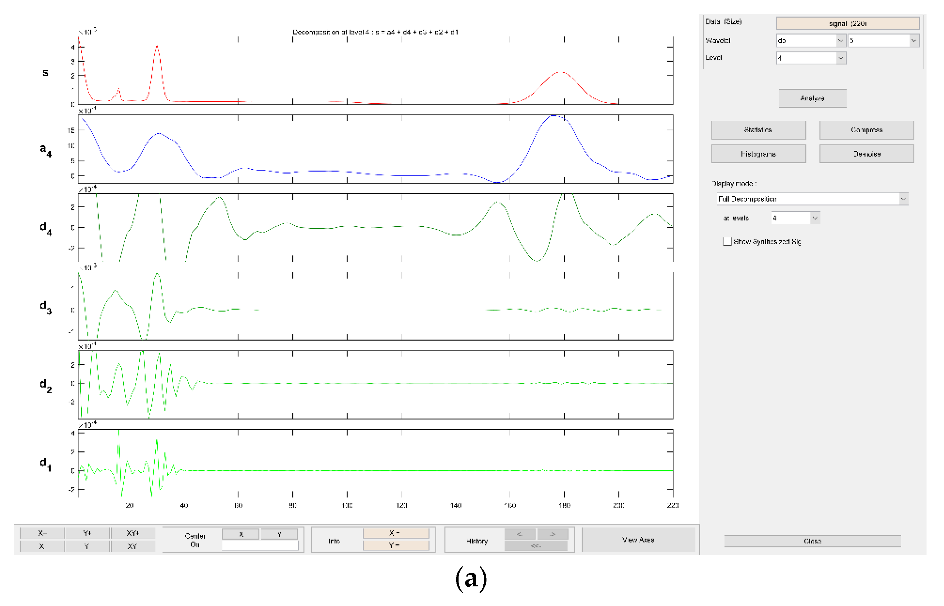The height and width of the screenshot is (606, 944).
Task: Open the wavelet order number dropdown
Action: 914,41
